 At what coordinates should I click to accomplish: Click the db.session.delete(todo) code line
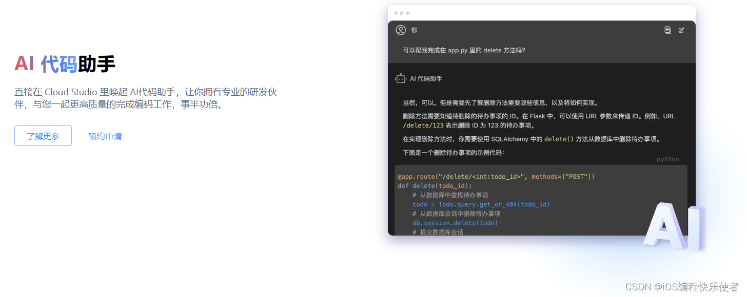(455, 223)
